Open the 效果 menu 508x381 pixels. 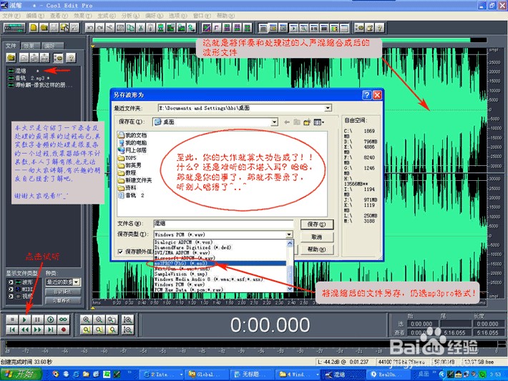[82, 16]
